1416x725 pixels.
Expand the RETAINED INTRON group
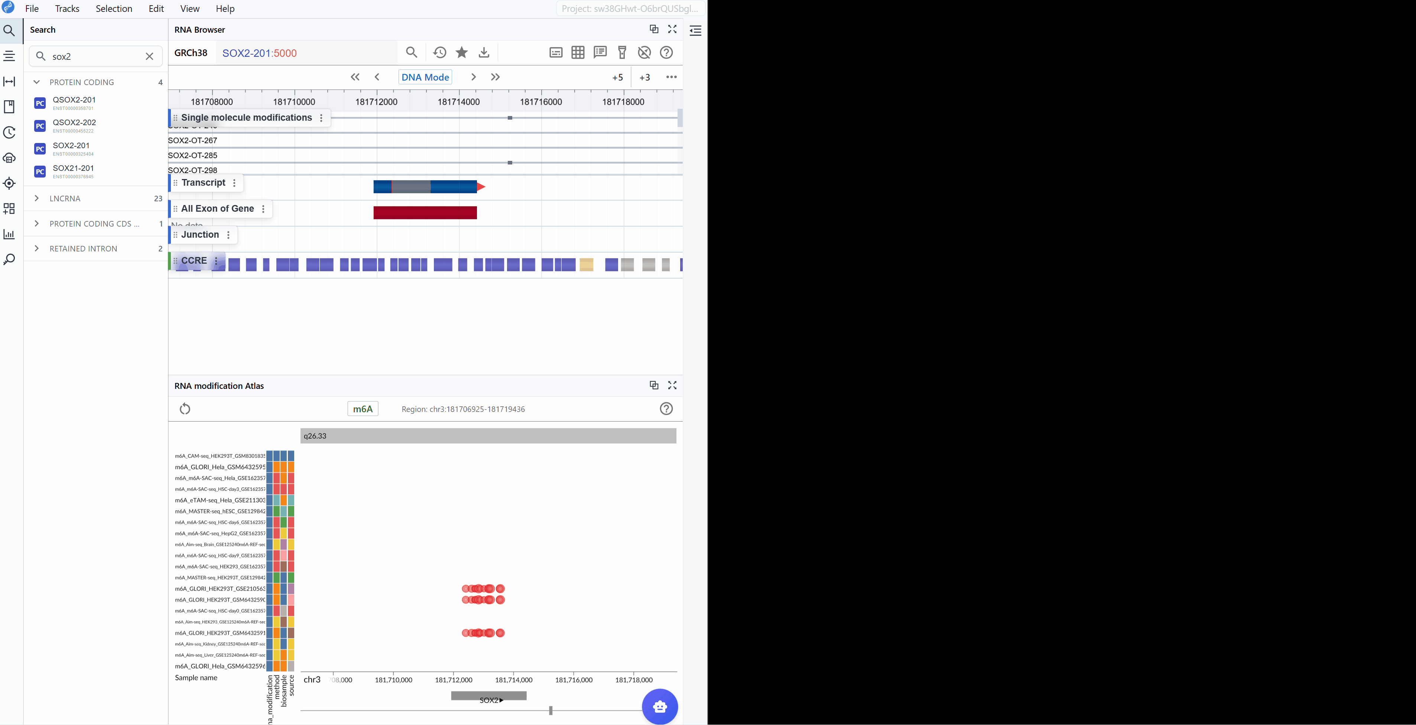point(37,249)
